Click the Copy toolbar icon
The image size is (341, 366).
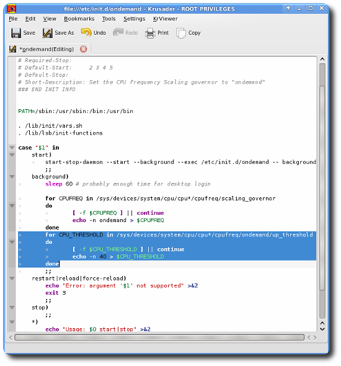click(181, 33)
